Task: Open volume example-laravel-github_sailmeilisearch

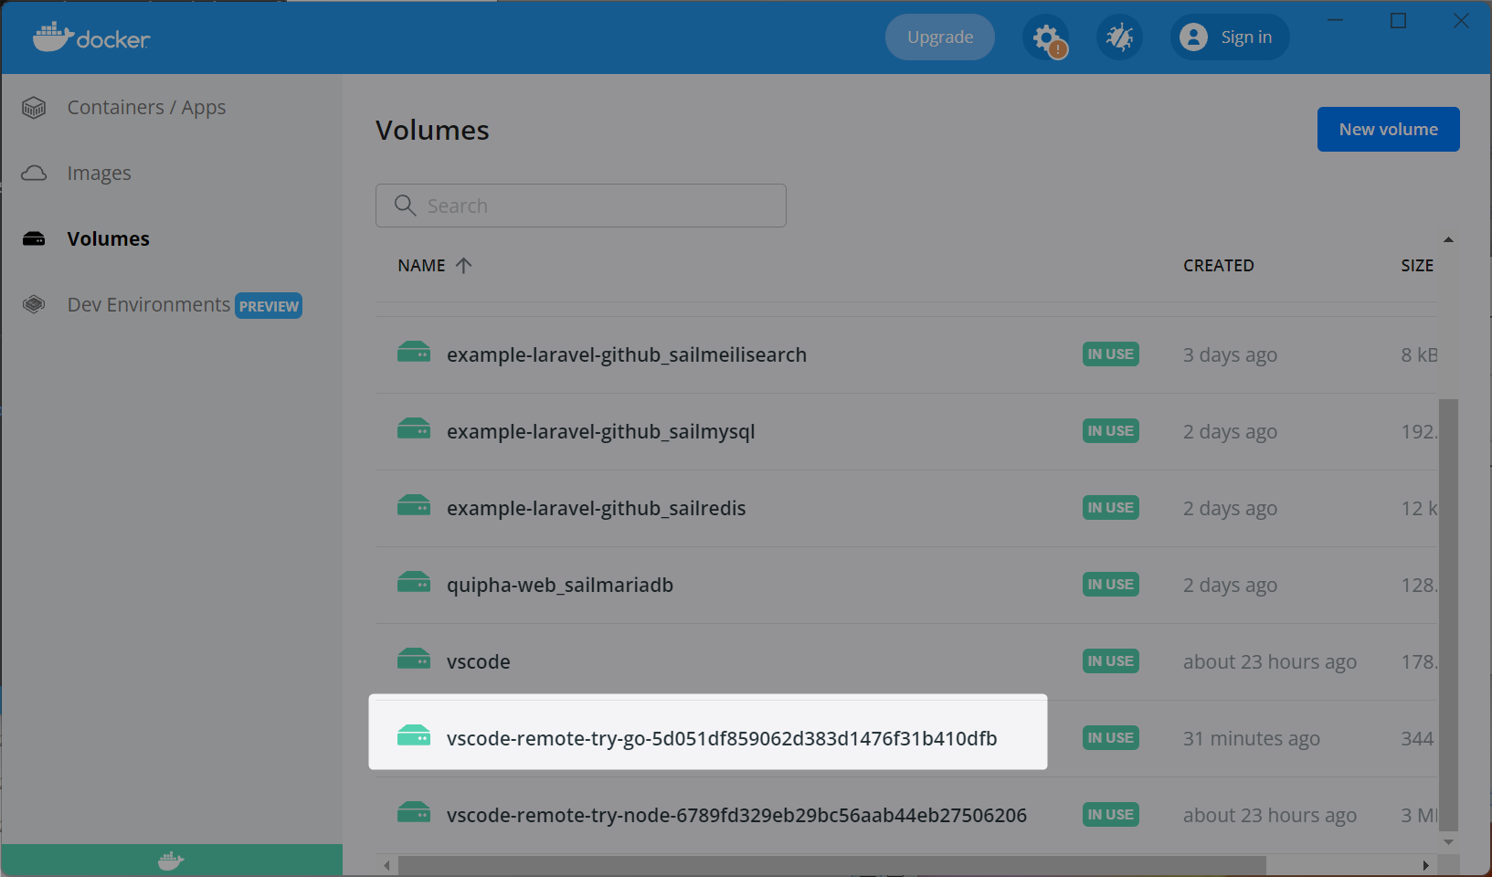Action: point(627,355)
